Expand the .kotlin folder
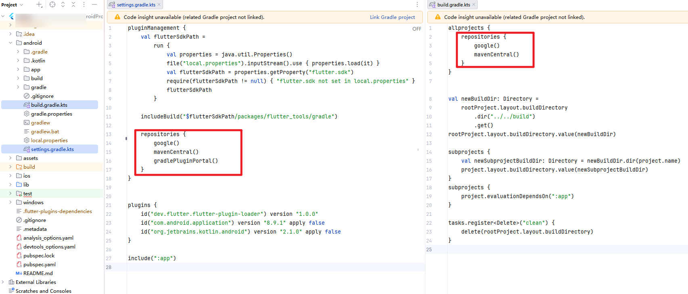The image size is (688, 294). pyautogui.click(x=18, y=60)
